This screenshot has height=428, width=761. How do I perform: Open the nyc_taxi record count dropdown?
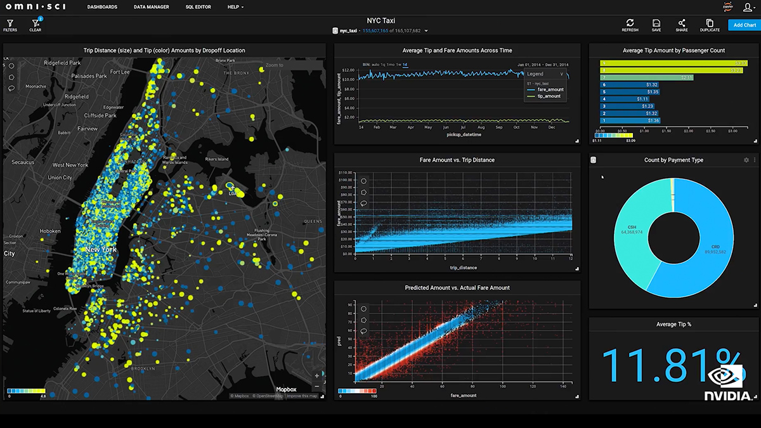pyautogui.click(x=426, y=30)
